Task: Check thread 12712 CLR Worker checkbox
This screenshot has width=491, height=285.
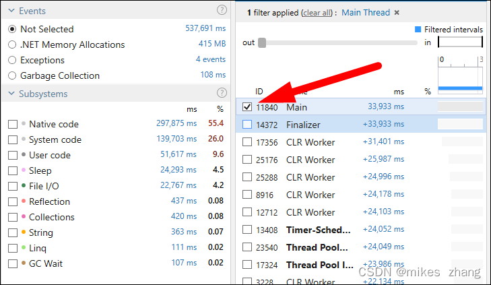Action: (247, 212)
